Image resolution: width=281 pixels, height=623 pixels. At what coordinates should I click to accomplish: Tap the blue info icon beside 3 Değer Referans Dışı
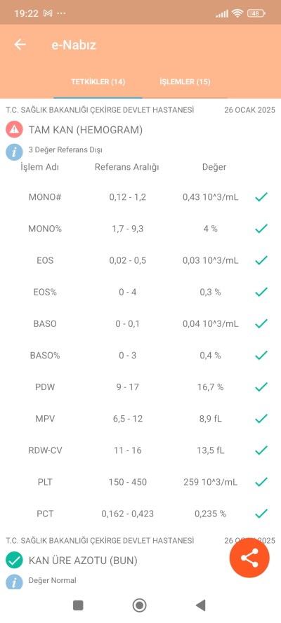click(x=14, y=152)
